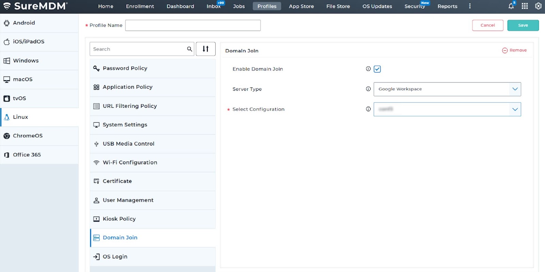Select ChromeOS in platform sidebar
Screen dimensions: 545x272
coord(39,136)
